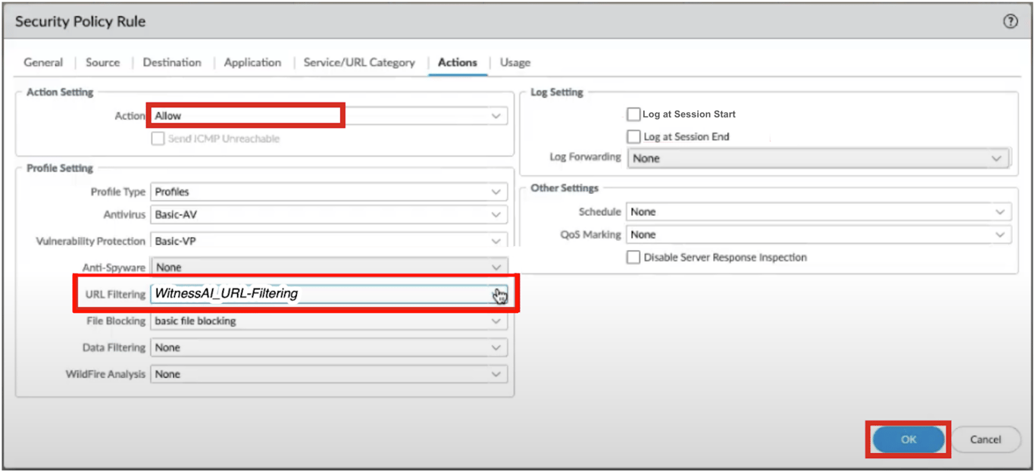This screenshot has height=472, width=1035.
Task: Open the Antivirus dropdown showing Basic-AV
Action: (x=329, y=214)
